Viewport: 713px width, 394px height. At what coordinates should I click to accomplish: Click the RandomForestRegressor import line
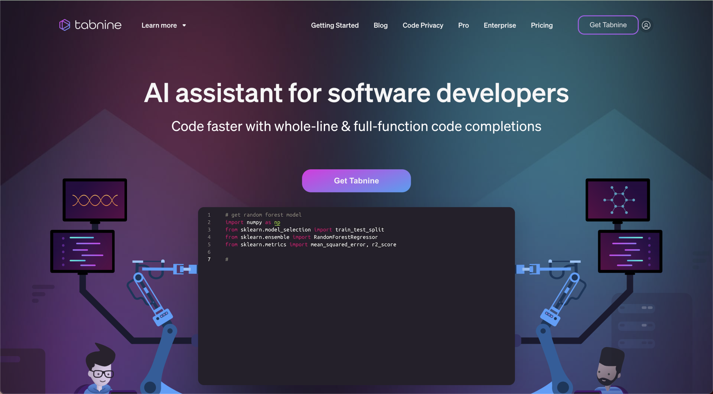(301, 237)
